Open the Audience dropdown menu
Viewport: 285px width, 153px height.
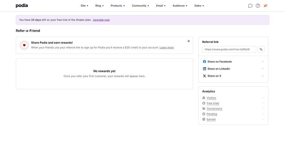tap(180, 6)
